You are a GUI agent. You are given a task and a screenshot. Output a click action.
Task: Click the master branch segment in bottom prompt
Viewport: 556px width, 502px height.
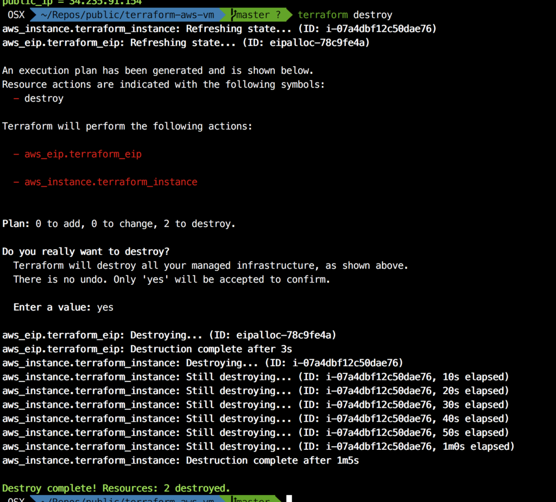[254, 499]
